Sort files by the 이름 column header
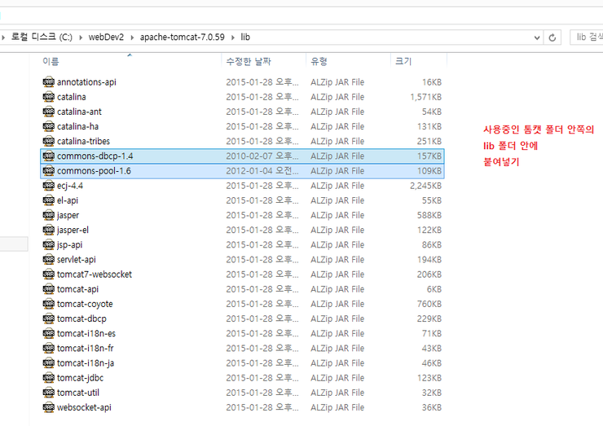This screenshot has height=426, width=603. pos(51,61)
